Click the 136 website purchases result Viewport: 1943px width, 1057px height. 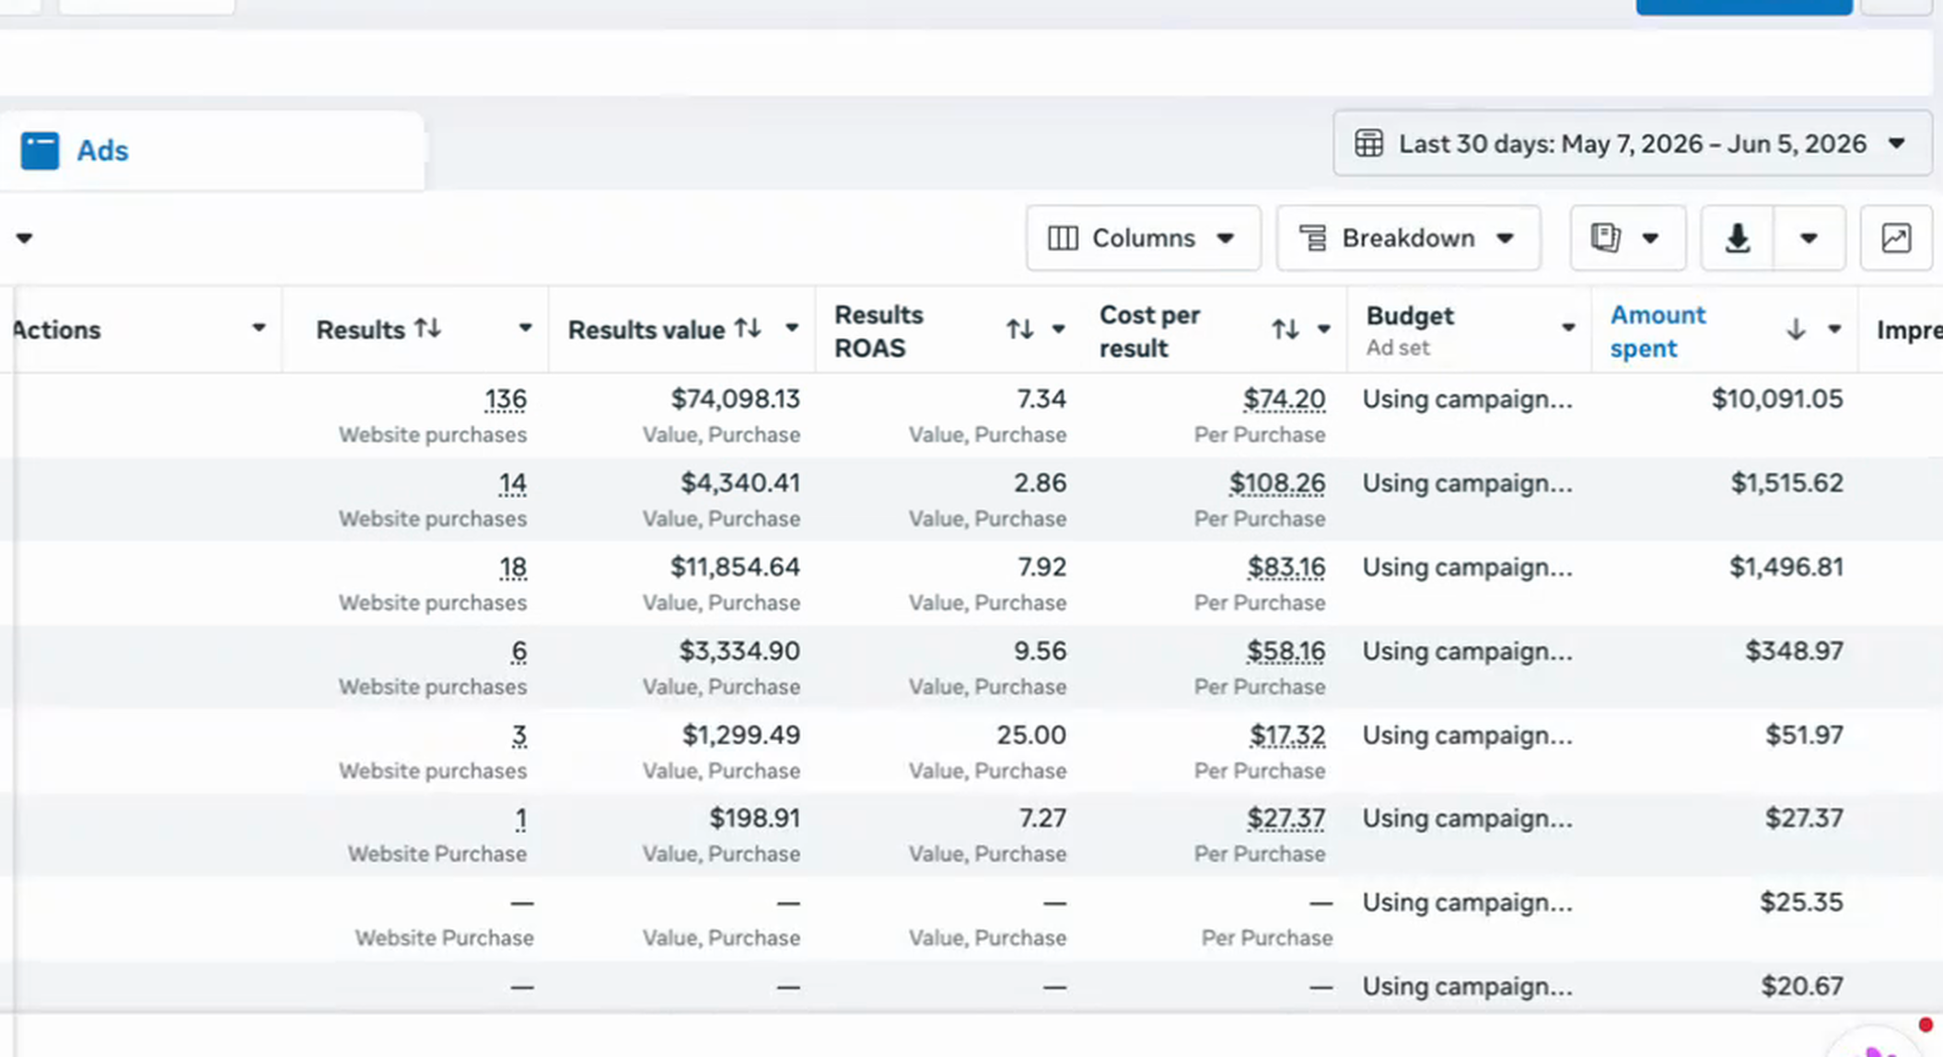(506, 399)
